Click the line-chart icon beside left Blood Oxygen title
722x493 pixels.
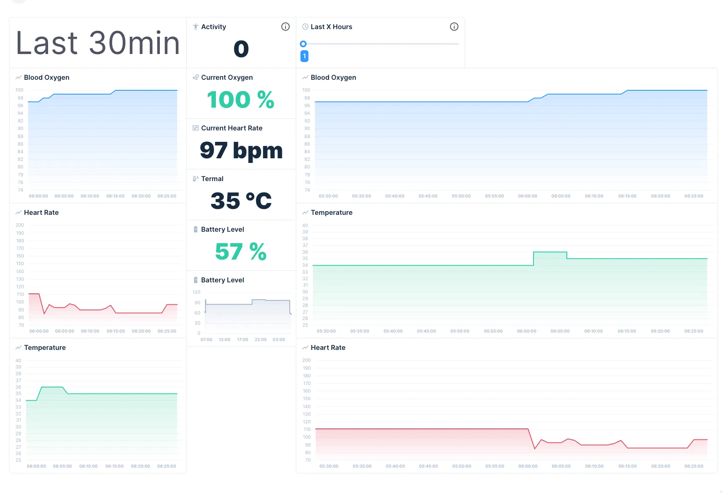click(19, 77)
